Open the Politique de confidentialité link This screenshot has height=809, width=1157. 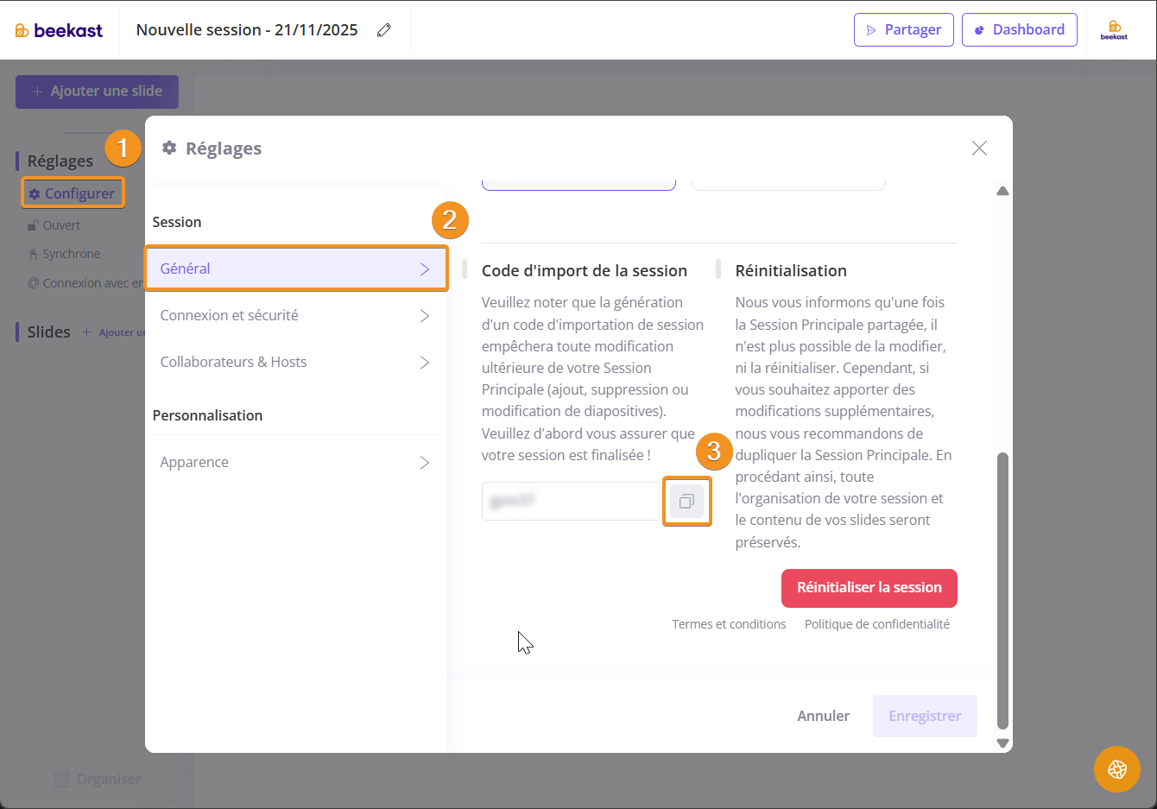(876, 624)
